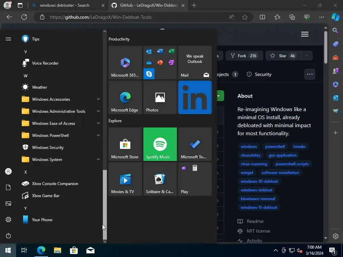
Task: Click the chocolatey topic tag
Action: click(251, 155)
